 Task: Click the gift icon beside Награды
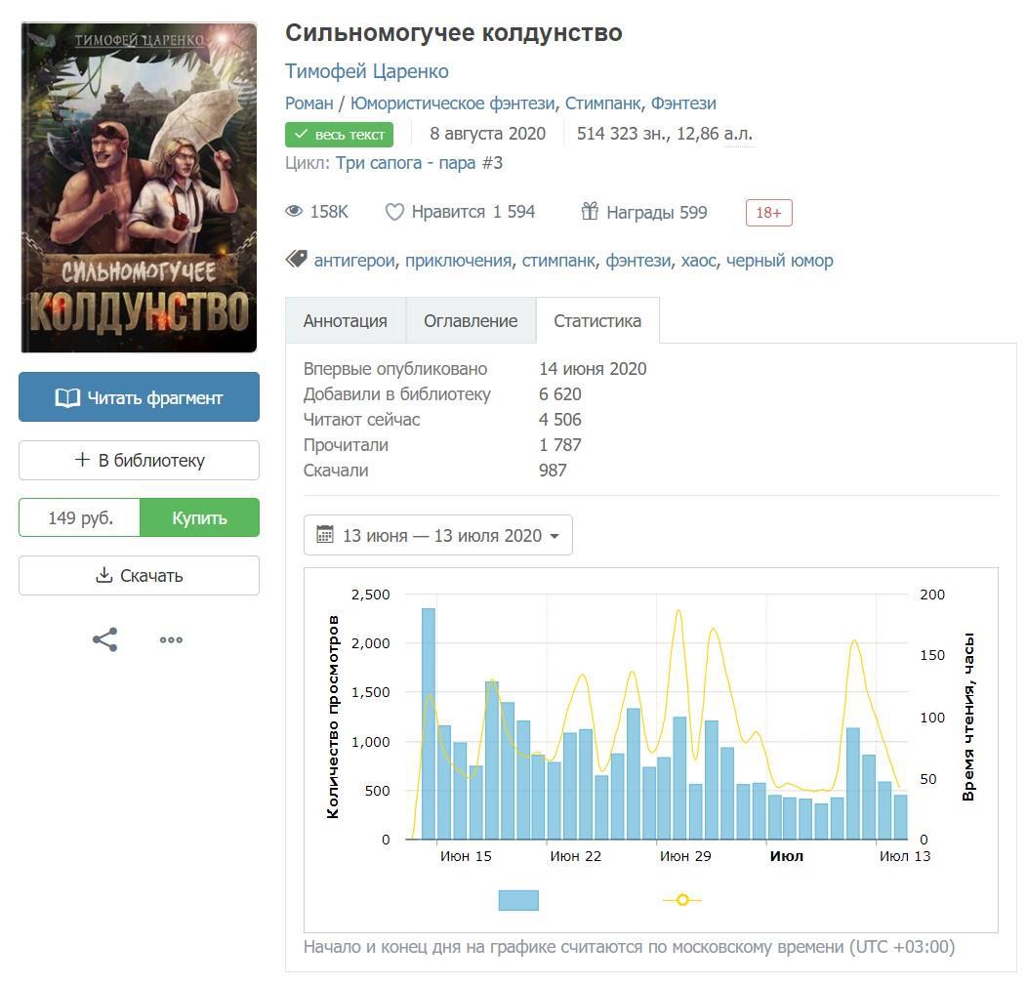click(x=590, y=212)
